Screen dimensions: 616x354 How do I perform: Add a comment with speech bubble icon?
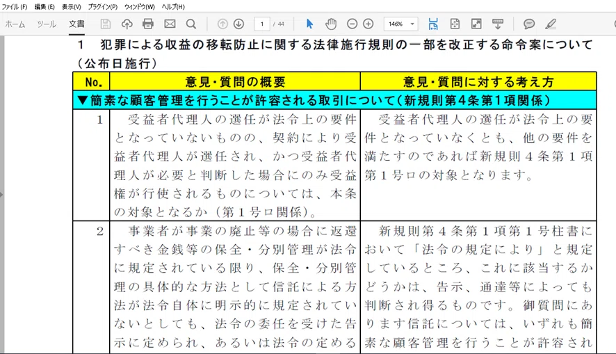pos(529,24)
